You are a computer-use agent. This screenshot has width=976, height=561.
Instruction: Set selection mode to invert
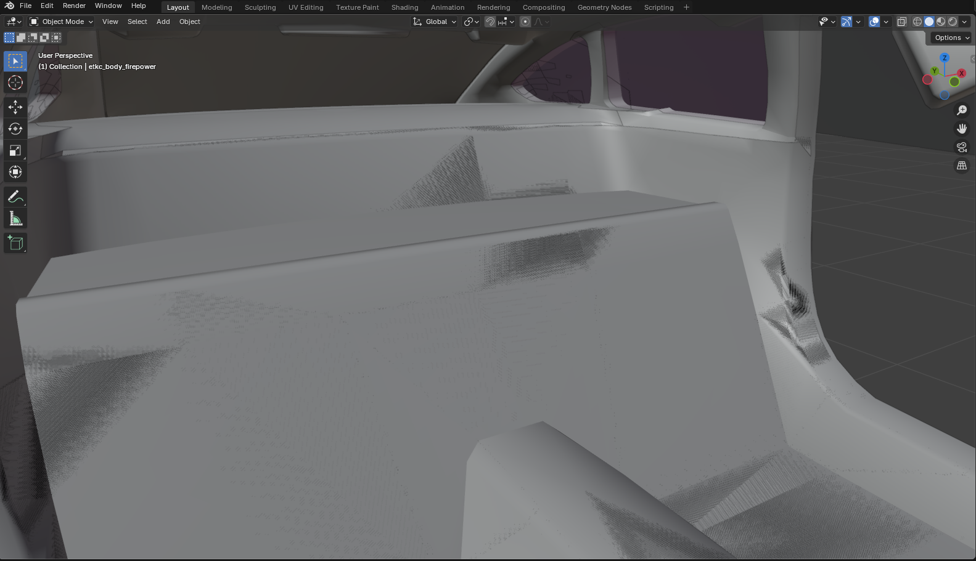tap(44, 38)
